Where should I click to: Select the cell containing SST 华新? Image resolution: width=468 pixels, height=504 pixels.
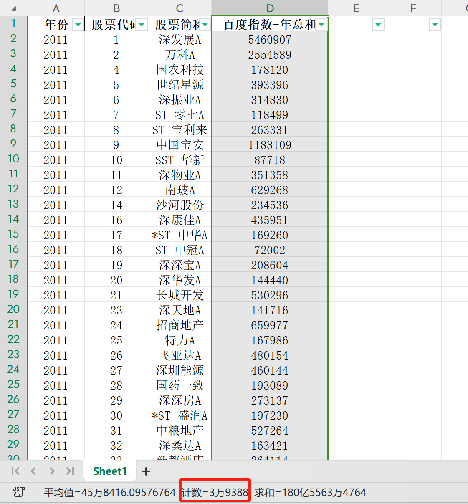(180, 160)
